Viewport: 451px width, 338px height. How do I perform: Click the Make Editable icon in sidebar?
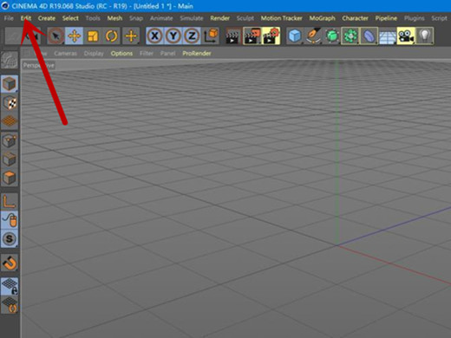[10, 61]
